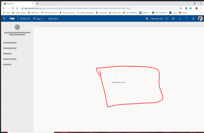The height and width of the screenshot is (133, 204).
Task: Open the help question mark menu
Action: [186, 18]
